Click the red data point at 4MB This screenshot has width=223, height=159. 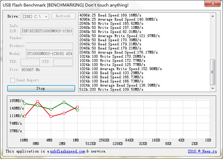[51, 116]
